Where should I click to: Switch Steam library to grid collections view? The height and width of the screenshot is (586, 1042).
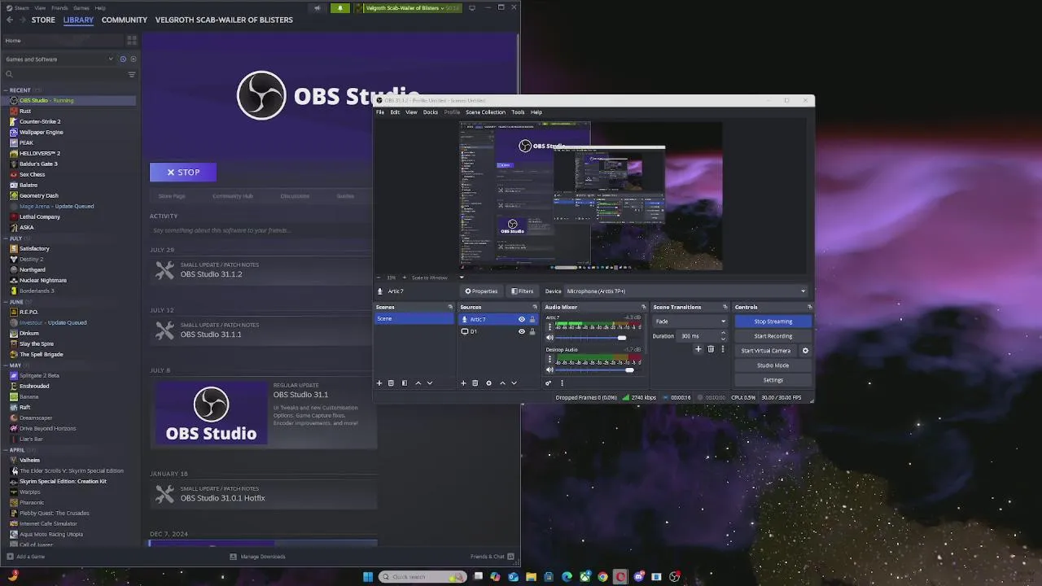[x=132, y=40]
